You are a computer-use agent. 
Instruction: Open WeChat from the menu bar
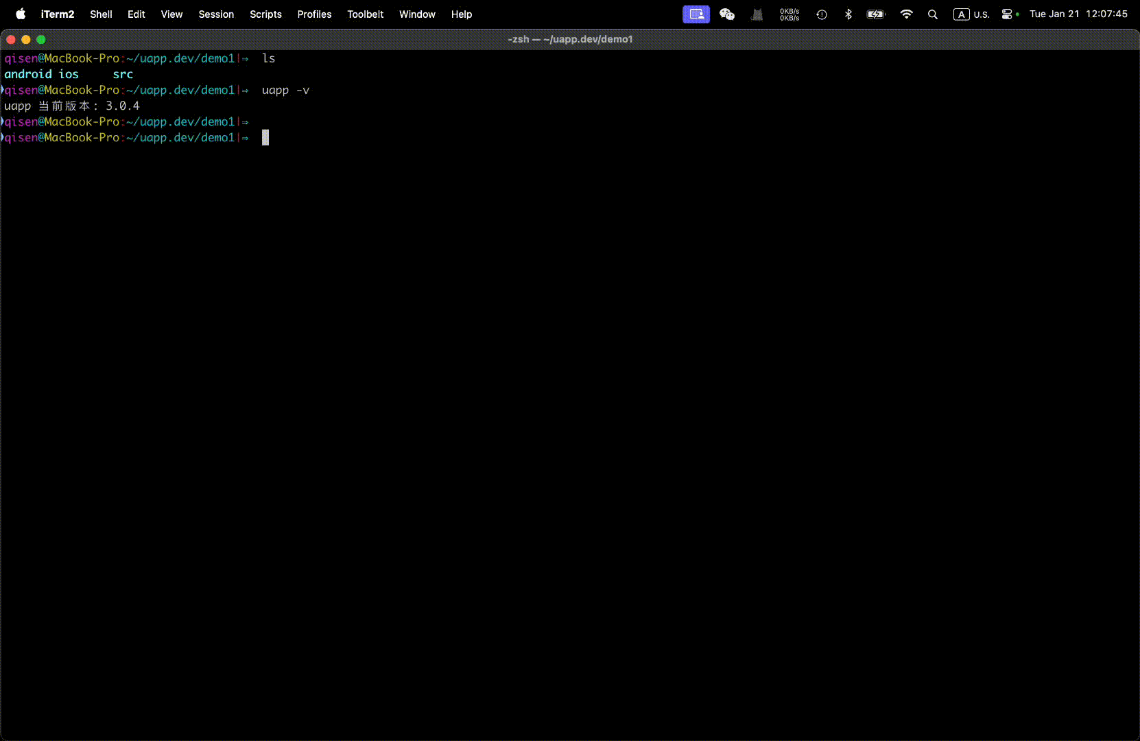pyautogui.click(x=727, y=14)
